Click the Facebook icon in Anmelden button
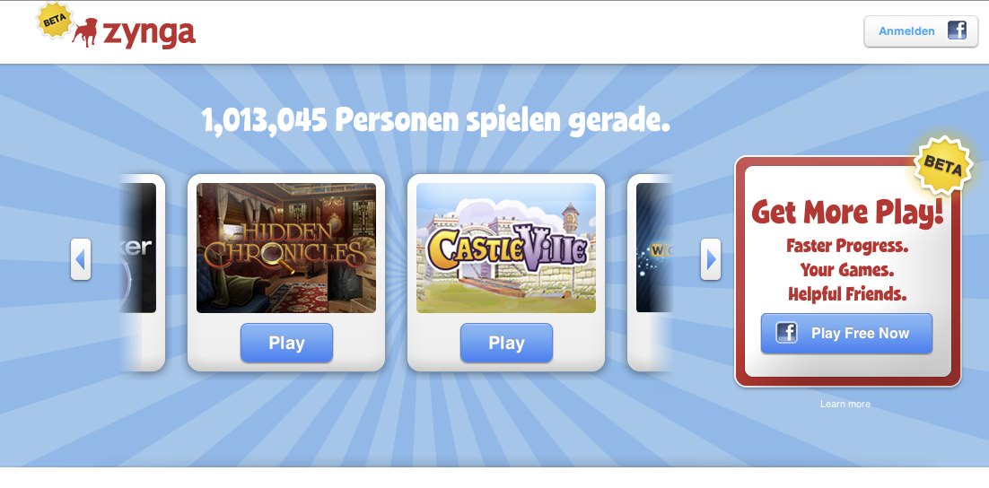The image size is (989, 488). [957, 30]
